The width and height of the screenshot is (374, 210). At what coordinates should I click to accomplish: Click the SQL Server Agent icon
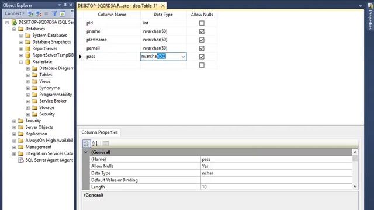point(21,160)
